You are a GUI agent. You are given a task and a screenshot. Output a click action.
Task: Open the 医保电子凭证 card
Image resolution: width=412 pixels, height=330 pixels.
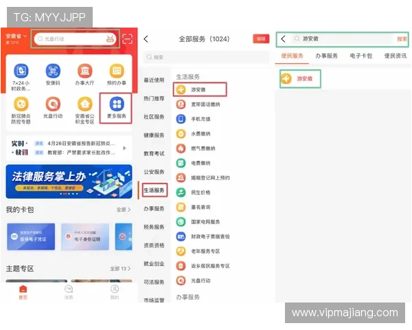point(31,236)
